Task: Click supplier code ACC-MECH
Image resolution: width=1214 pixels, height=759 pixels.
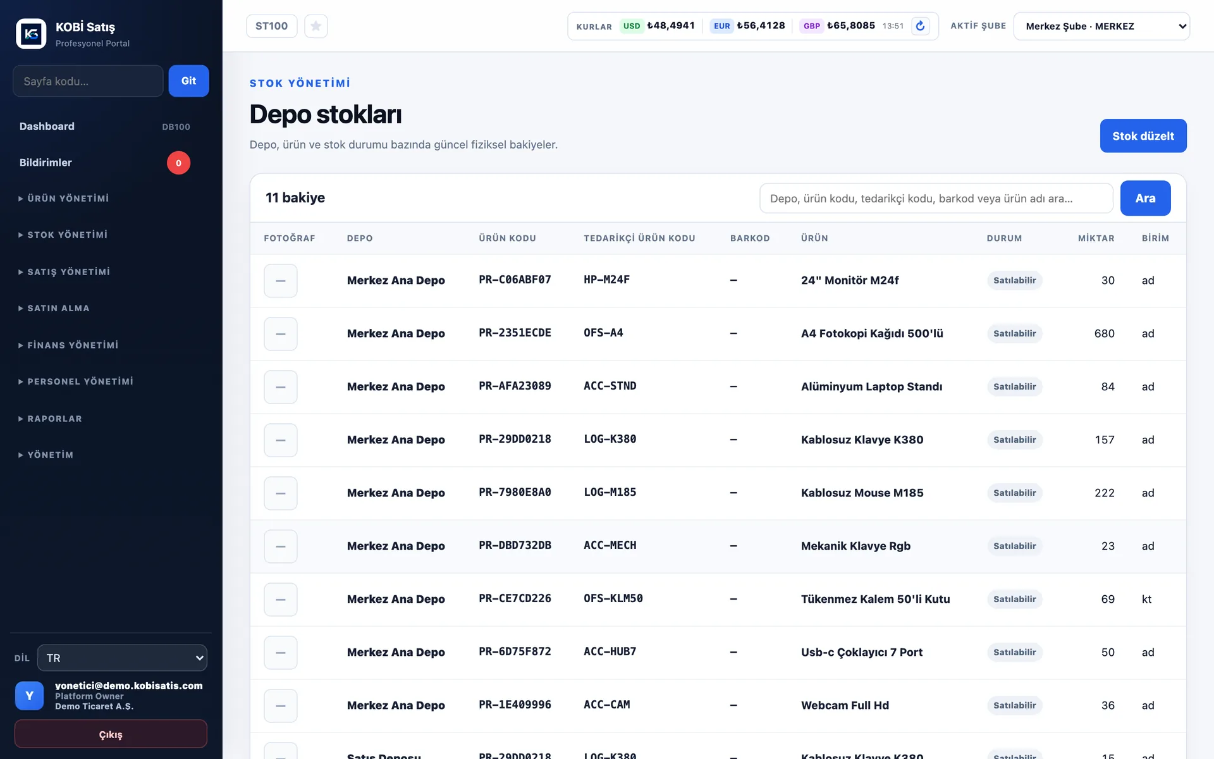Action: 610,545
